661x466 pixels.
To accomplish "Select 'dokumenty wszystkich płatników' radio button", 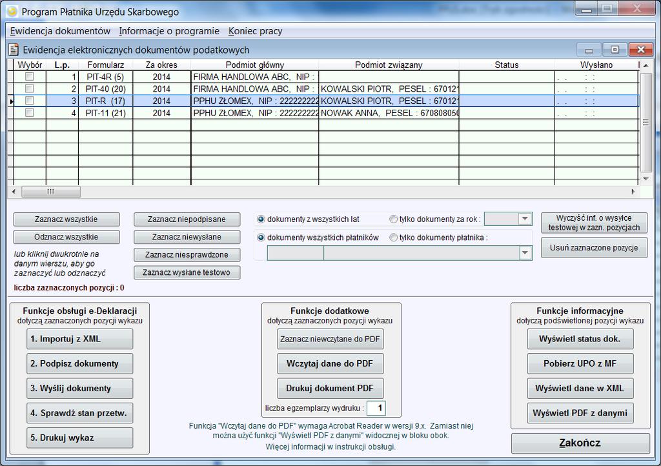I will 261,238.
